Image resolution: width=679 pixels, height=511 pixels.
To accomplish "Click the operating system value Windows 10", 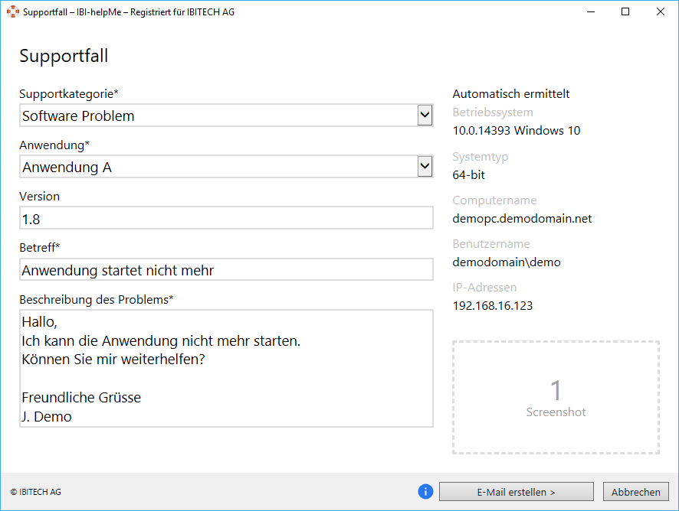I will tap(516, 131).
